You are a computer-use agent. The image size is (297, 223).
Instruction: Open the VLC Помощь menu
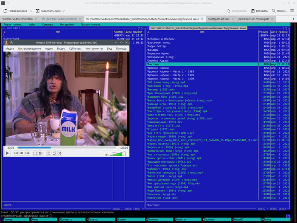click(x=121, y=48)
